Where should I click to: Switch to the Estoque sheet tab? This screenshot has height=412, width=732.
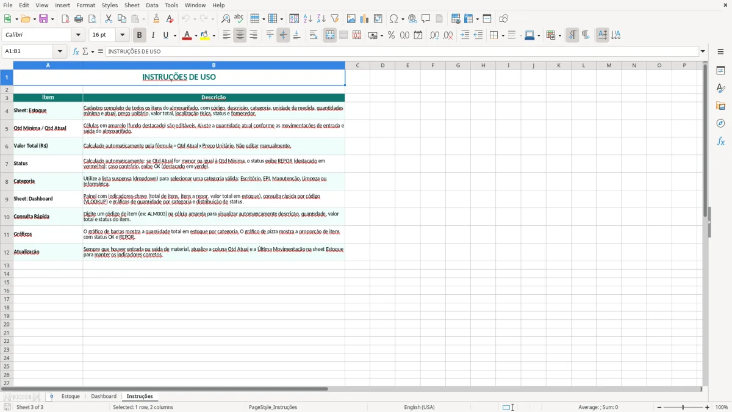tap(71, 397)
